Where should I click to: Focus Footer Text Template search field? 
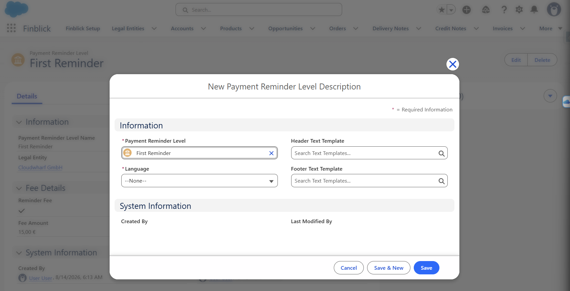coord(369,181)
